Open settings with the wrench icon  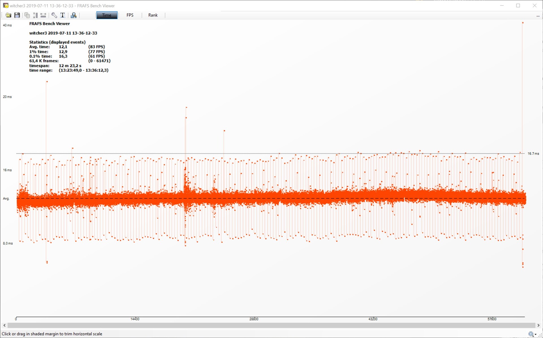coord(54,15)
